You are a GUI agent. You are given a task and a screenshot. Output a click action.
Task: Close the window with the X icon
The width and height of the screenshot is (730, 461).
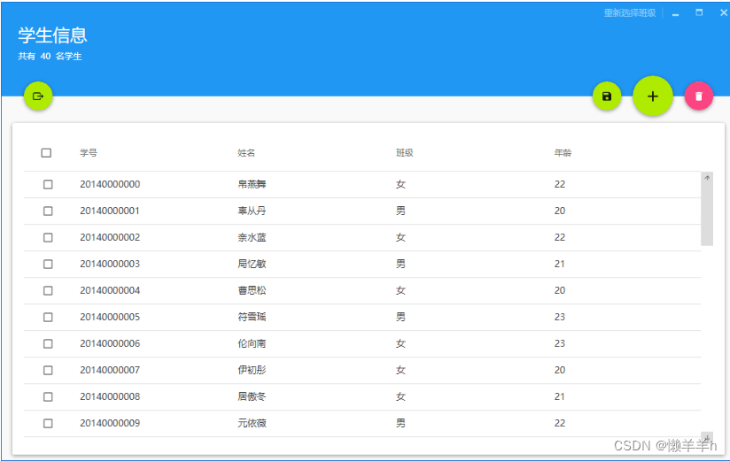(723, 13)
